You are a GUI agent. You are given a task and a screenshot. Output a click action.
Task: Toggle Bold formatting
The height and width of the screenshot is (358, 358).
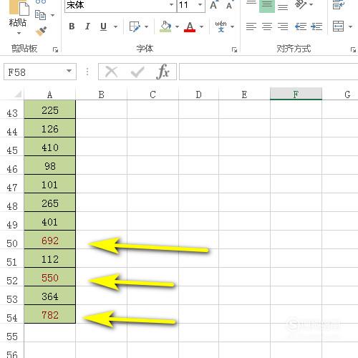pyautogui.click(x=72, y=26)
